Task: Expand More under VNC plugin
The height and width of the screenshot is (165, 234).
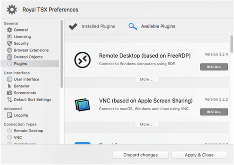Action: pos(147,124)
